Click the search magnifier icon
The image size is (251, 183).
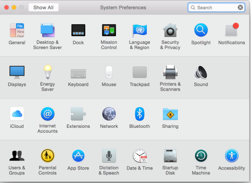coord(193,8)
